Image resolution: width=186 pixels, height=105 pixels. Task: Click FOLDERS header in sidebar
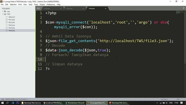[6, 8]
